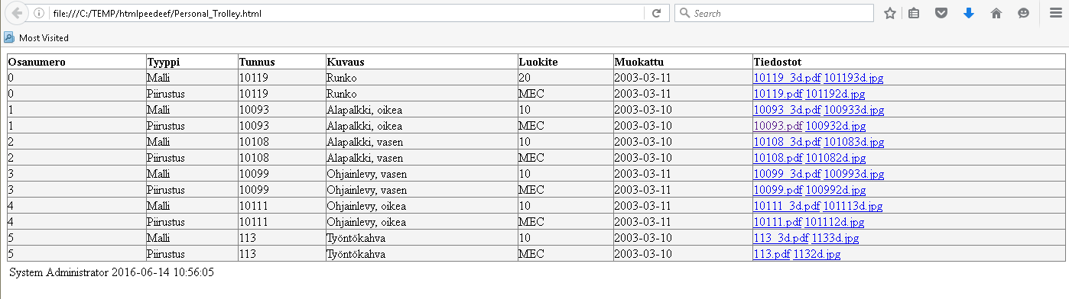This screenshot has width=1069, height=299.
Task: Click the smiley face toolbar icon
Action: click(1023, 13)
